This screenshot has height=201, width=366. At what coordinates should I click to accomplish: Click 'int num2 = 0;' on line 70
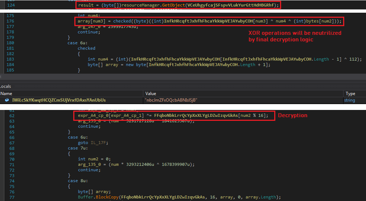tap(94, 159)
